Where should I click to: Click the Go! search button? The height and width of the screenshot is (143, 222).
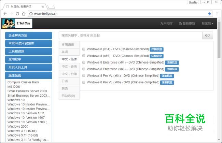click(x=208, y=35)
